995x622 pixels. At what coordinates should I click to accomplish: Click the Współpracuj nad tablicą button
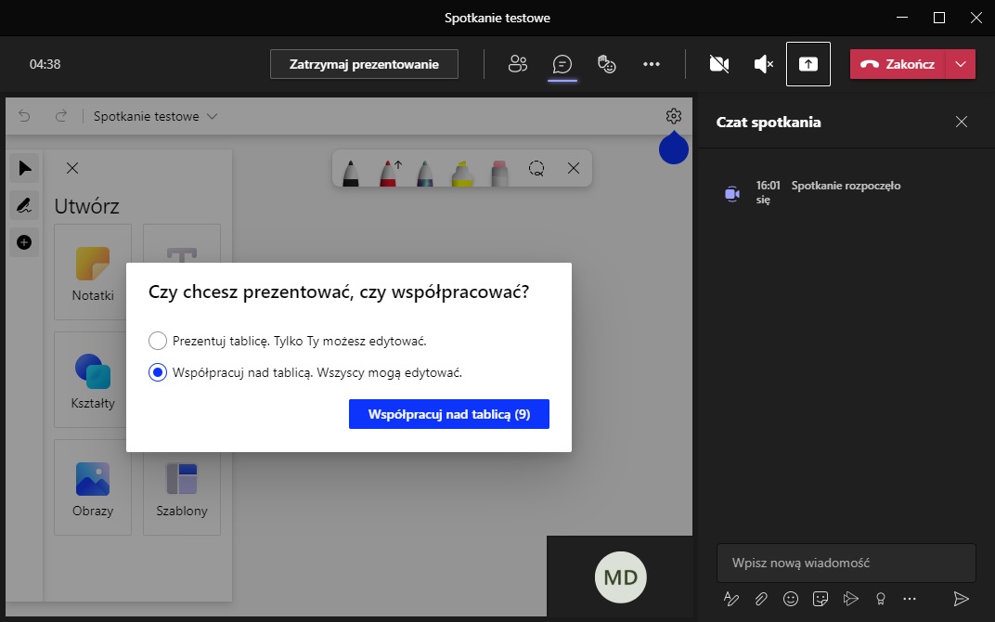click(449, 414)
